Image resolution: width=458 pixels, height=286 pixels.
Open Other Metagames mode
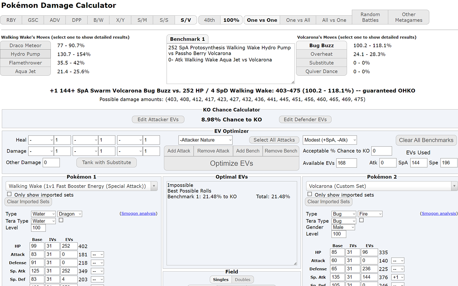[409, 17]
